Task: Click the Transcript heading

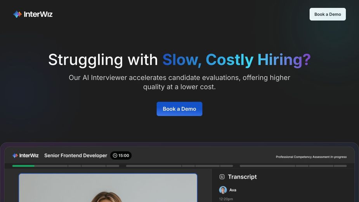Action: [242, 177]
